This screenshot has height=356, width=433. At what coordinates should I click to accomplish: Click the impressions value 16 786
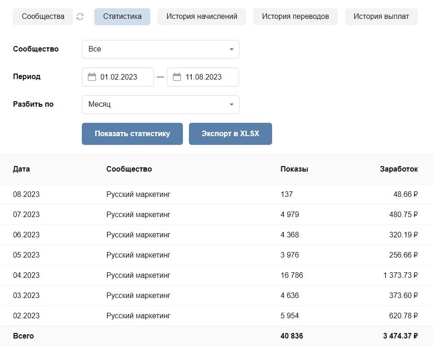click(x=292, y=276)
